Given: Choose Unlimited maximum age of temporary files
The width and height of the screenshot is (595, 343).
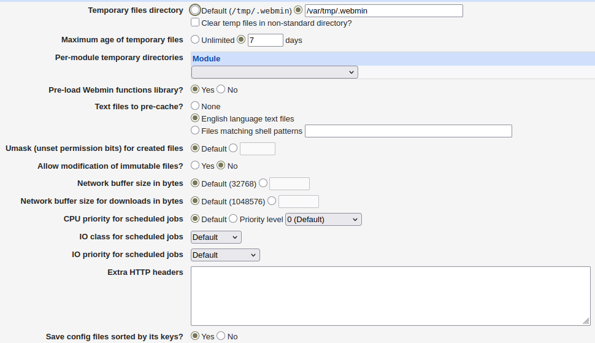Looking at the screenshot, I should click(195, 39).
